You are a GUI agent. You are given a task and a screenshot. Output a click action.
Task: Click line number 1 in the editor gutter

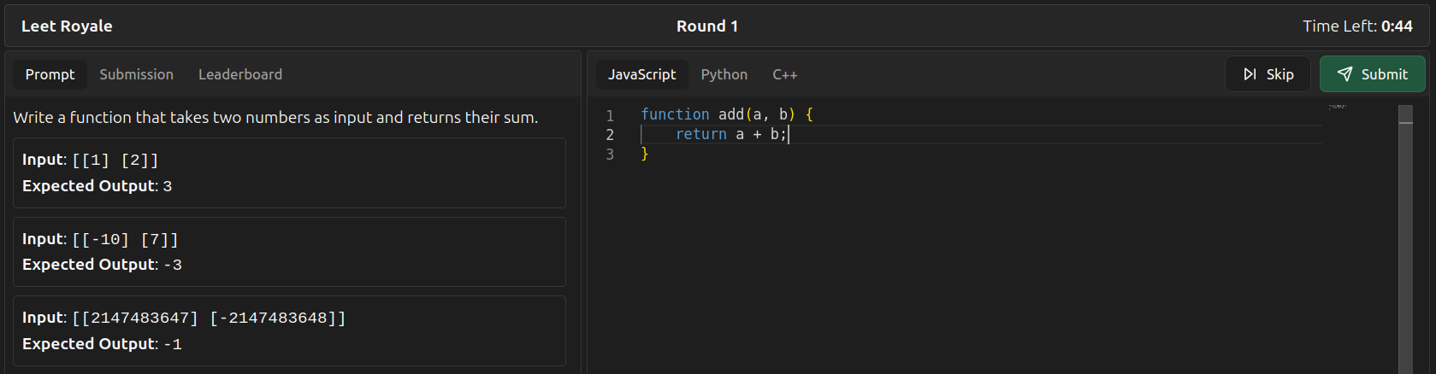[610, 115]
